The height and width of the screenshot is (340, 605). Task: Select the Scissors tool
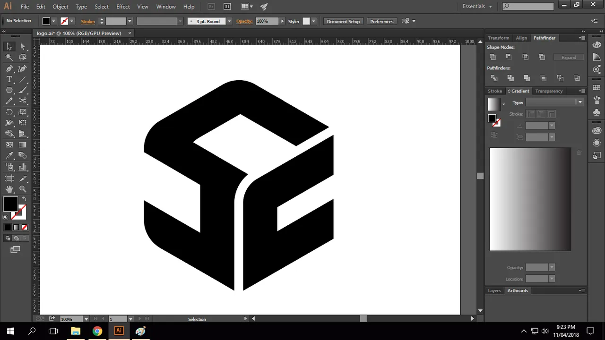click(x=23, y=101)
